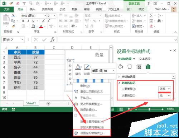Open the 坐标轴选项 dropdown arrow in pane header
Screen dimensions: 179x138
pyautogui.click(x=134, y=59)
